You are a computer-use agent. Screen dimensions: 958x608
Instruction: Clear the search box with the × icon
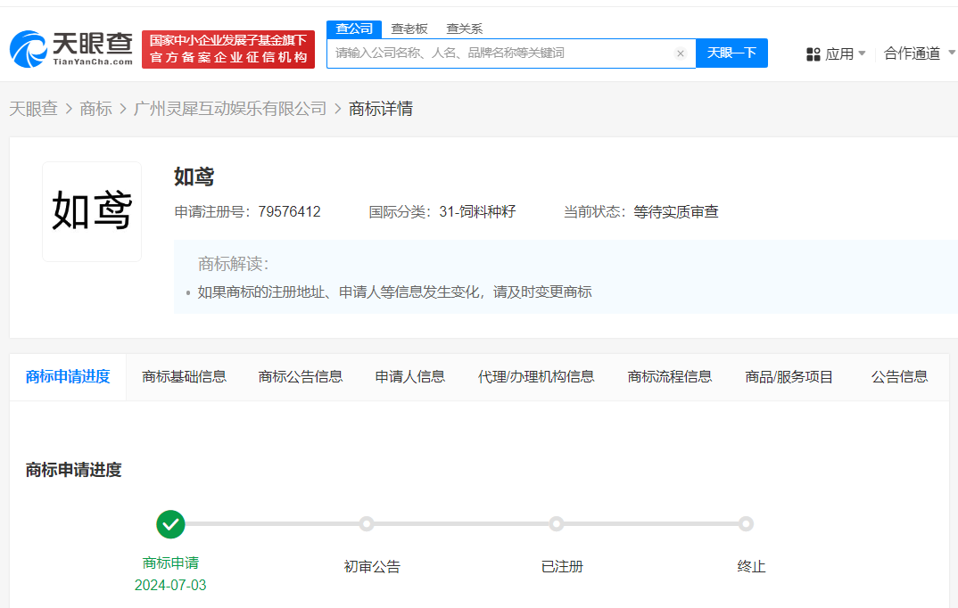(681, 53)
